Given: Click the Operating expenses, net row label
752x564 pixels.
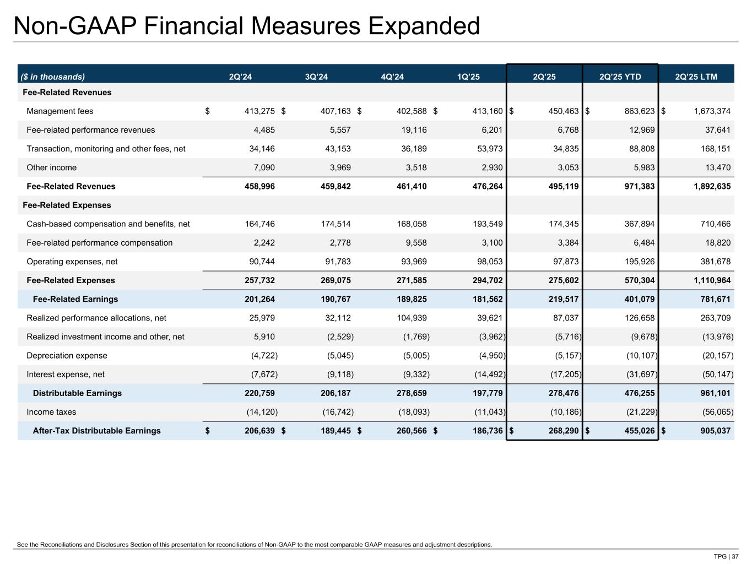Looking at the screenshot, I should (x=72, y=262).
